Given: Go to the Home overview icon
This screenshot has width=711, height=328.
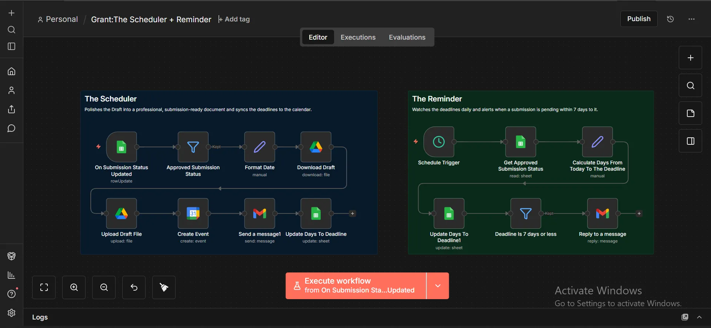Looking at the screenshot, I should (x=11, y=71).
